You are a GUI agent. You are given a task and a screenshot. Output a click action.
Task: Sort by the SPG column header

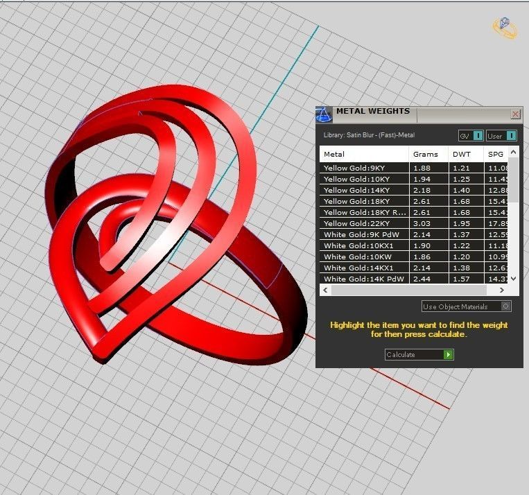496,154
